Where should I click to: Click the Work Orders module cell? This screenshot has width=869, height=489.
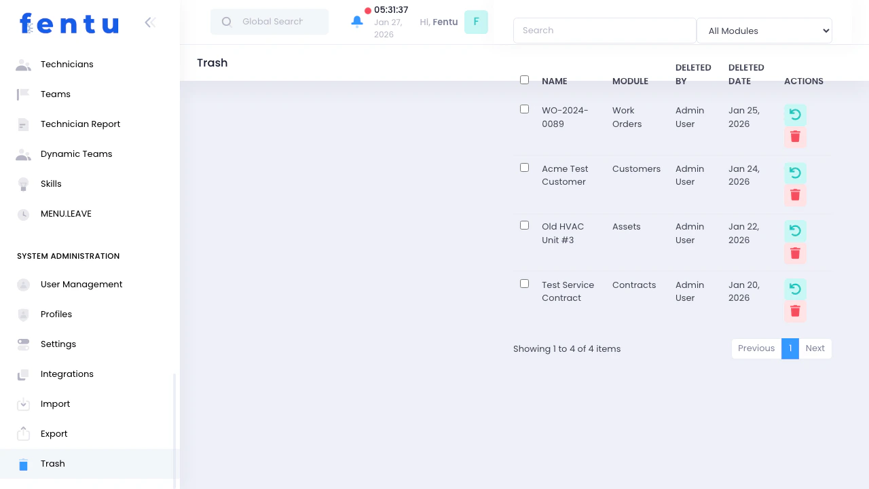[627, 117]
